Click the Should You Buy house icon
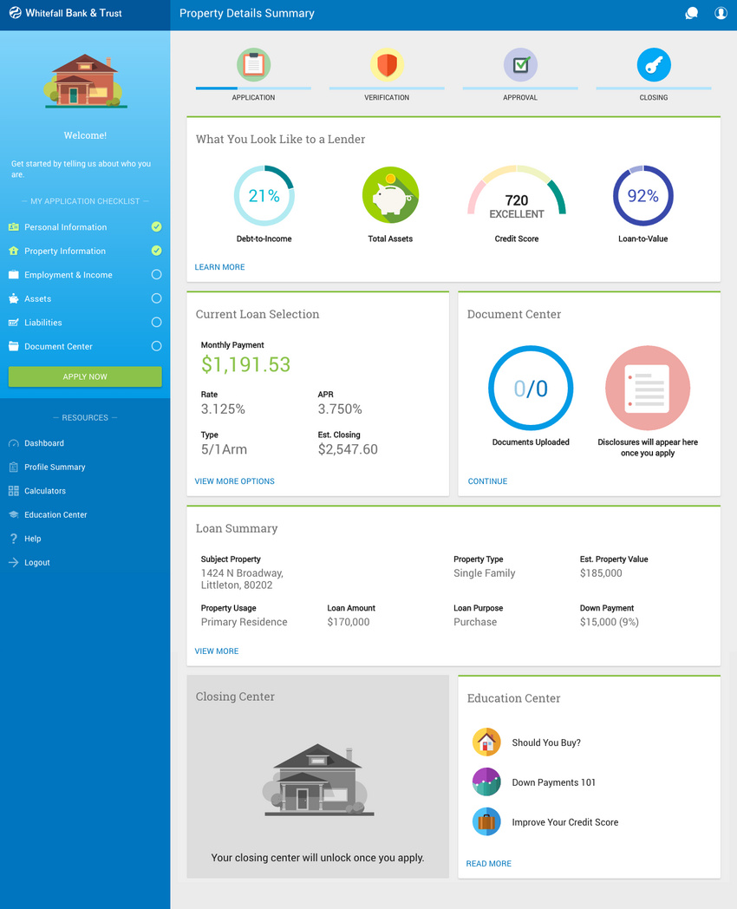This screenshot has height=909, width=737. (x=486, y=742)
